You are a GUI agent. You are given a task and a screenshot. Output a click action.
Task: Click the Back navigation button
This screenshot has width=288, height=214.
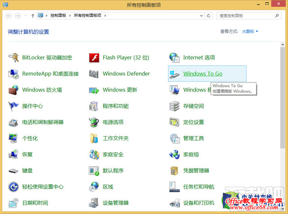point(9,16)
